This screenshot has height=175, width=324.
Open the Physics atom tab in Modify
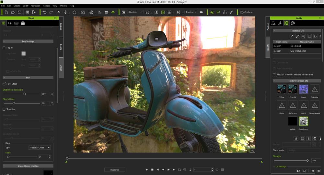tap(293, 23)
